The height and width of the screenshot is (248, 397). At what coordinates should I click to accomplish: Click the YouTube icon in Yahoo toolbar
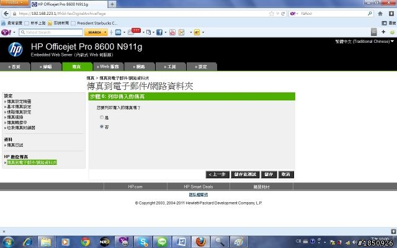coord(172,32)
